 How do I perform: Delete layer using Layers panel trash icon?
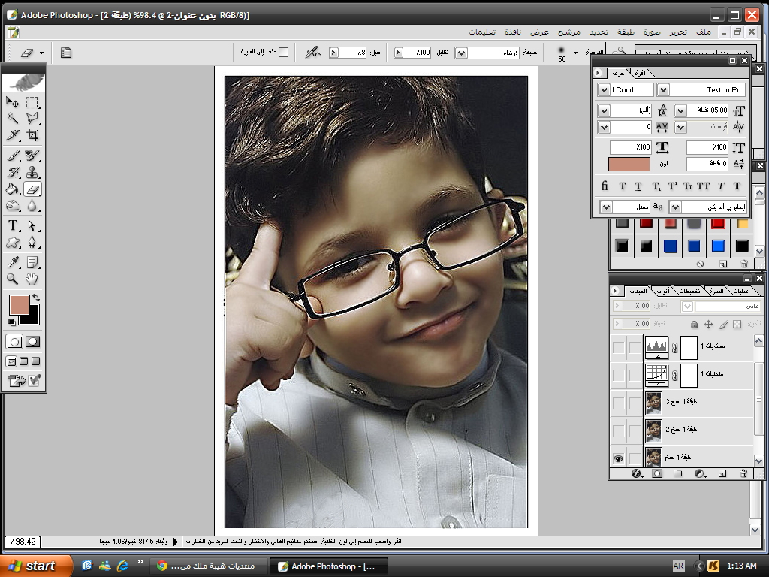(743, 473)
